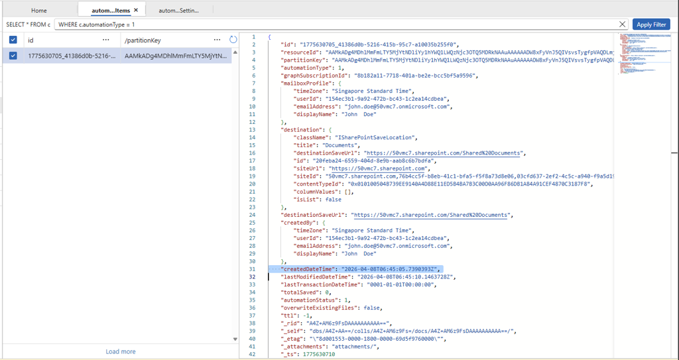The image size is (679, 360).
Task: Open the destinationSaveUrl SharePoint link on line 16
Action: [444, 153]
